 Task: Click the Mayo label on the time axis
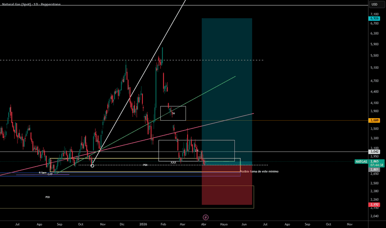(x=224, y=224)
